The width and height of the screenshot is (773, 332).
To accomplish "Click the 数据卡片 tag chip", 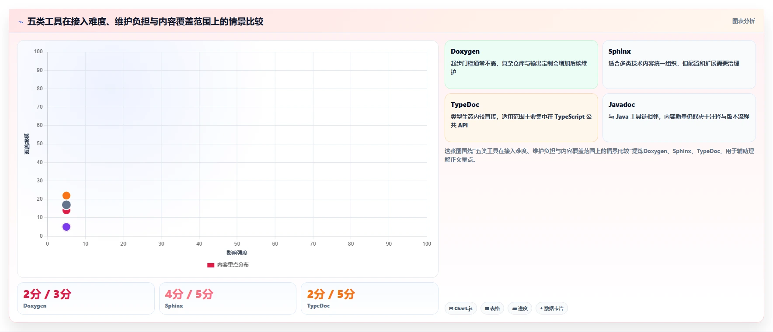I will 552,308.
